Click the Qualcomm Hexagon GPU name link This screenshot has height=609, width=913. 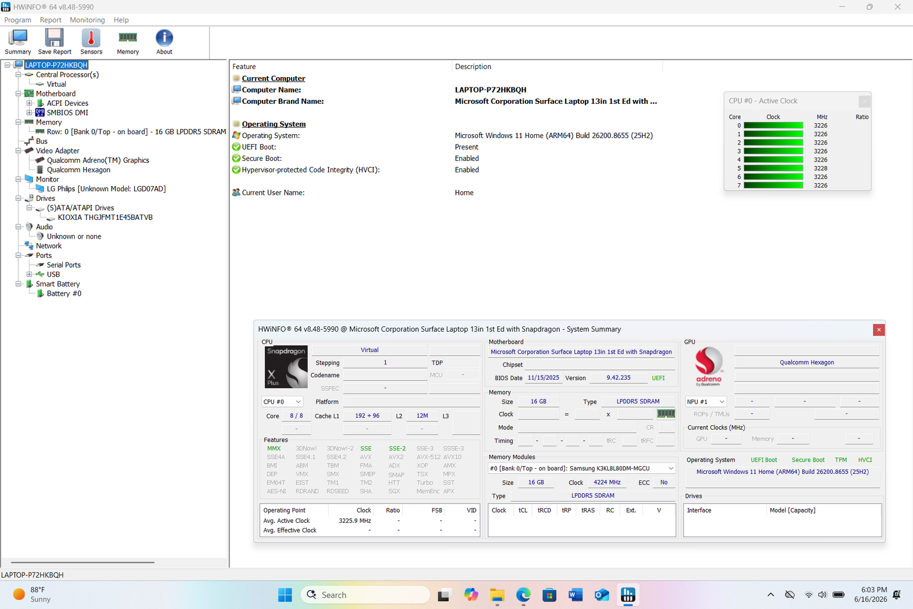coord(807,362)
